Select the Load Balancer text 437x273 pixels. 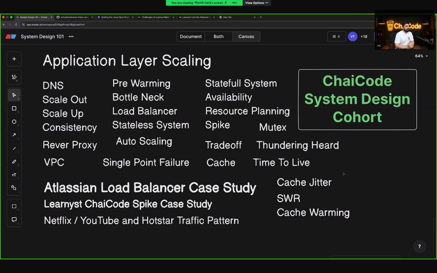point(145,111)
